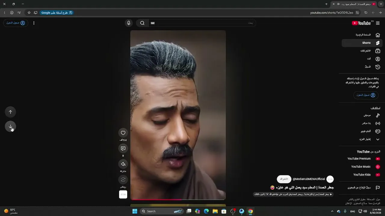Click the browser address bar URL
The width and height of the screenshot is (385, 216).
click(331, 13)
